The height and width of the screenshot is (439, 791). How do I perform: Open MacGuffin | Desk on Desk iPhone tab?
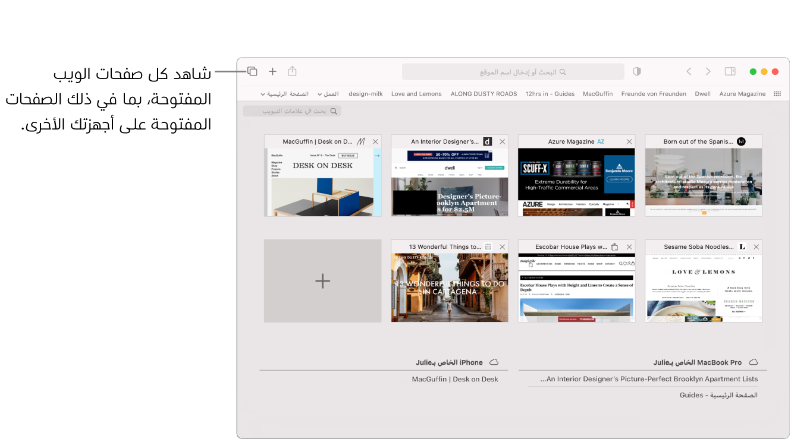455,379
